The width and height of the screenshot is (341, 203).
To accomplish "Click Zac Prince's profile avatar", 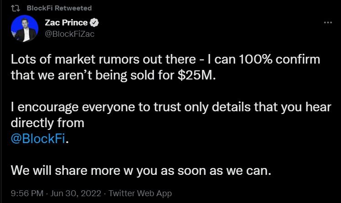I will 24,28.
